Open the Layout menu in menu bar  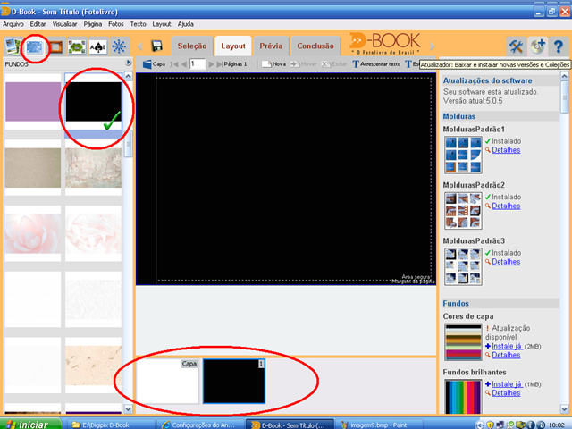tap(162, 24)
